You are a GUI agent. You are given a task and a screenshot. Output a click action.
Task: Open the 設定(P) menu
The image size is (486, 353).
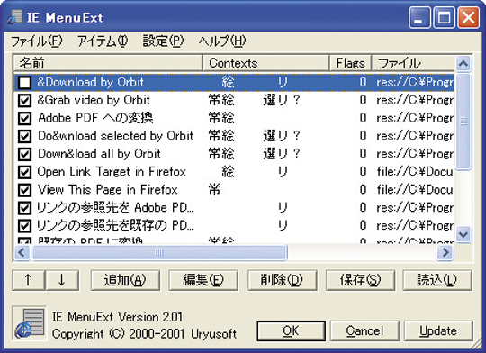163,41
